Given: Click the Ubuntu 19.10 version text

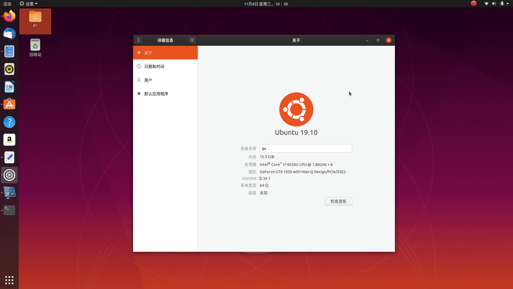Looking at the screenshot, I should click(x=296, y=132).
